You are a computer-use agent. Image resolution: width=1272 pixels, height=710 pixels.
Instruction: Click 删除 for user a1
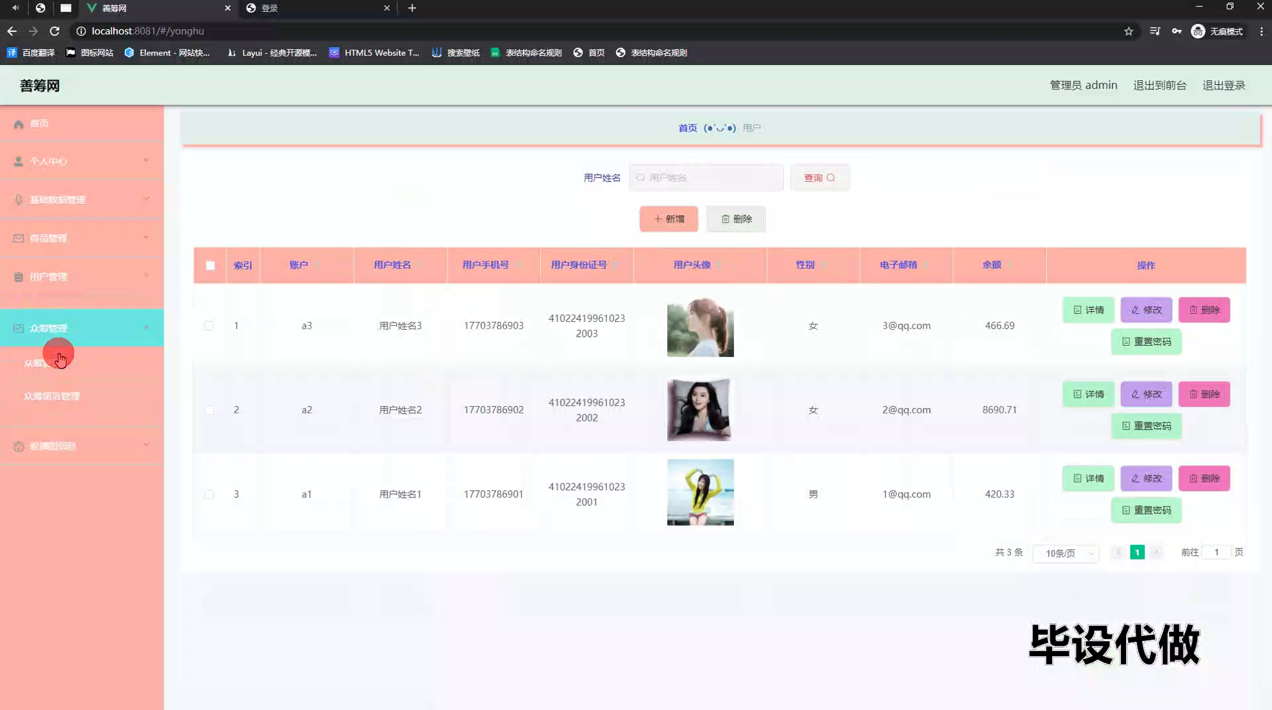point(1204,478)
